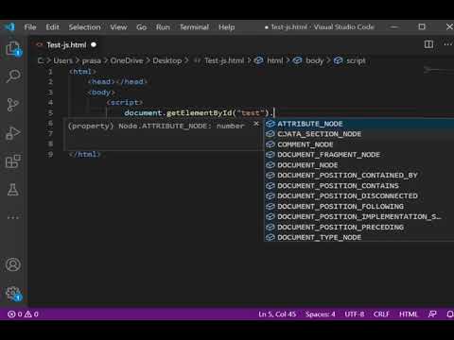Open editor More Actions ellipsis

coord(447,44)
